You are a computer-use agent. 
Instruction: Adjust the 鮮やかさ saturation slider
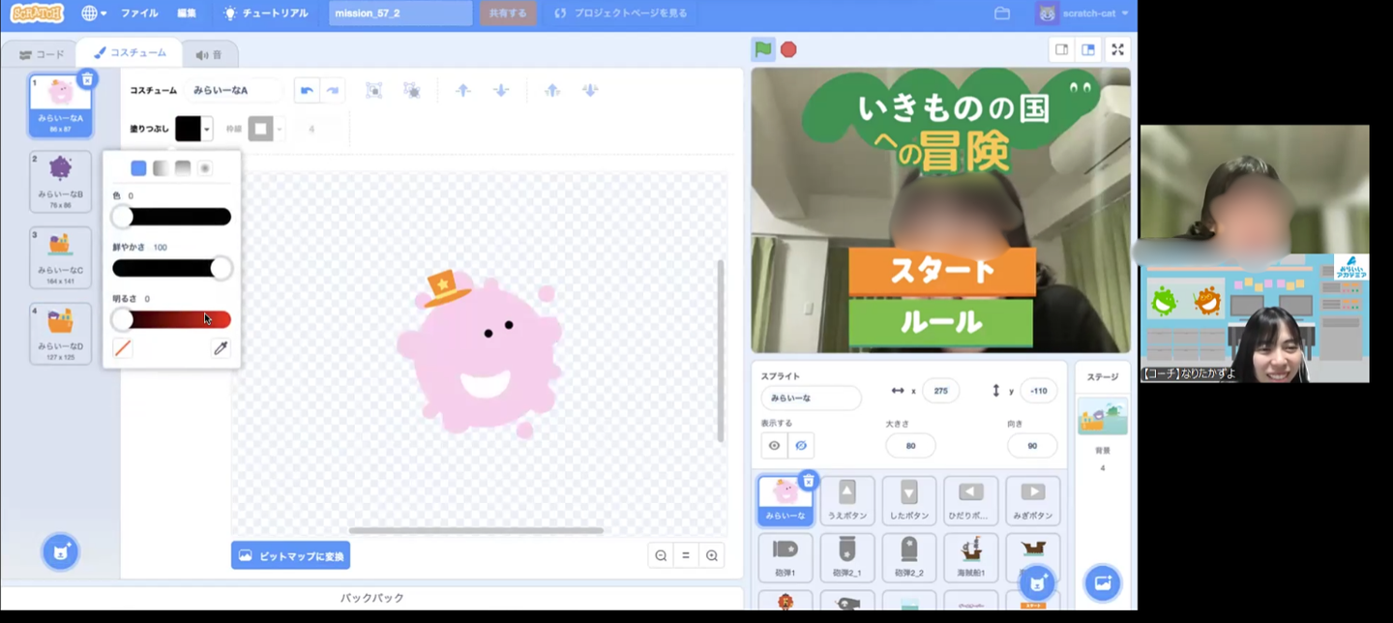[171, 268]
